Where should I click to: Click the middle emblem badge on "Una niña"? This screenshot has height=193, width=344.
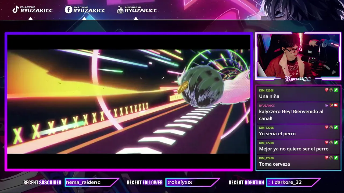[331, 90]
